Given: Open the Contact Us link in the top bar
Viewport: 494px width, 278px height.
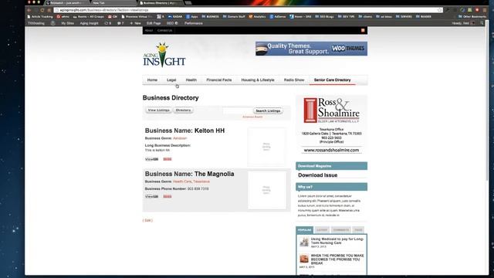Looking at the screenshot, I should coord(164,30).
